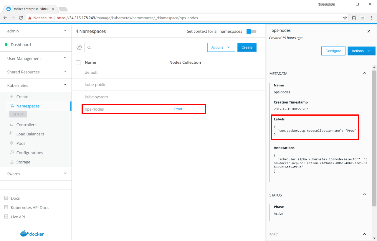Open Live API in the sidebar
Viewport: 377px width, 241px height.
[18, 217]
